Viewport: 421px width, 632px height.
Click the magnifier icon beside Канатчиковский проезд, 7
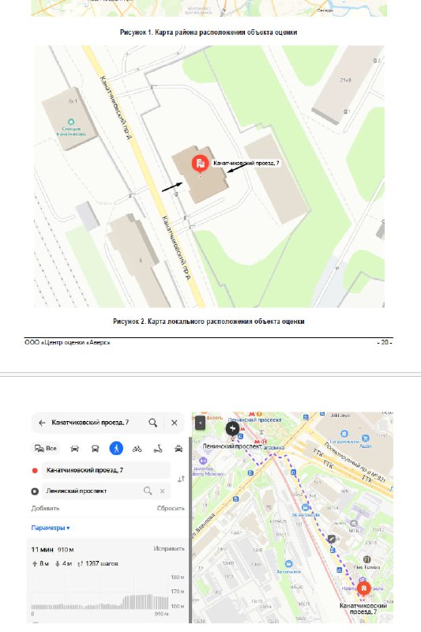pos(152,423)
